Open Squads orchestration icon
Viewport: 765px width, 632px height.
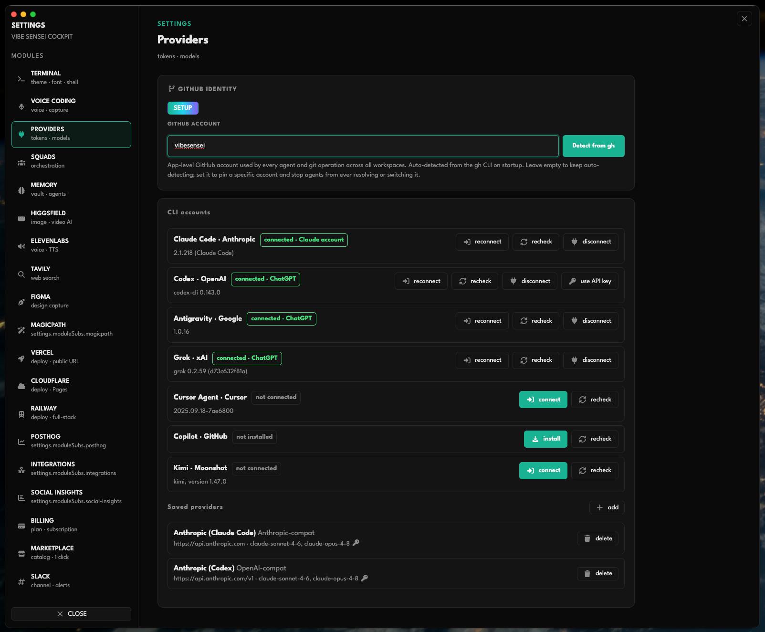click(21, 163)
